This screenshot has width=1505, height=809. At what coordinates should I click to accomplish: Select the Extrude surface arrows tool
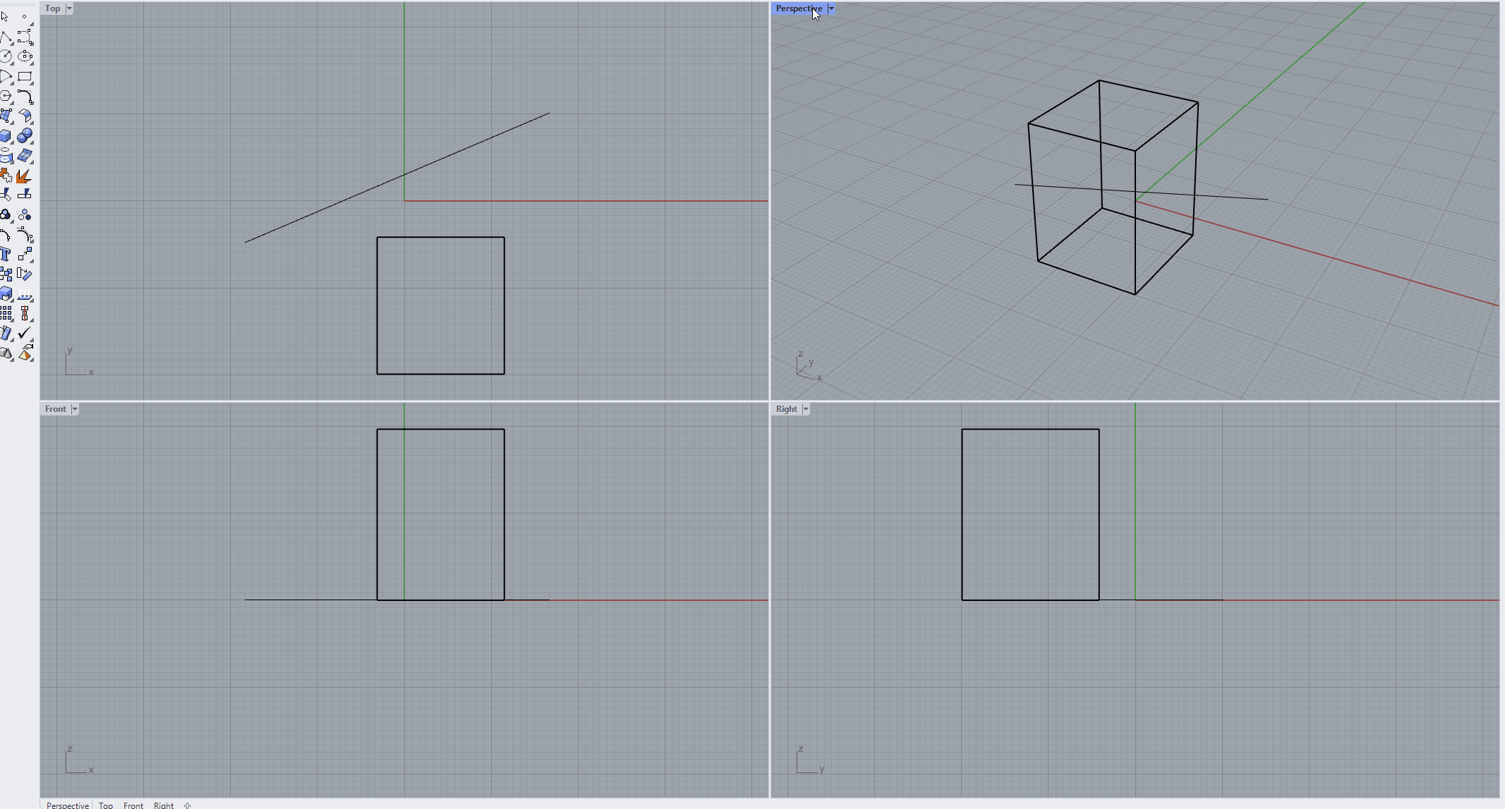click(25, 293)
